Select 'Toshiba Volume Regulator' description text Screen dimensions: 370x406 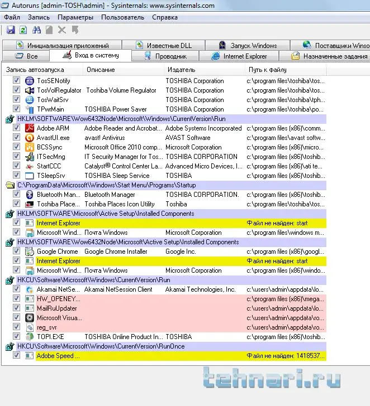click(121, 90)
